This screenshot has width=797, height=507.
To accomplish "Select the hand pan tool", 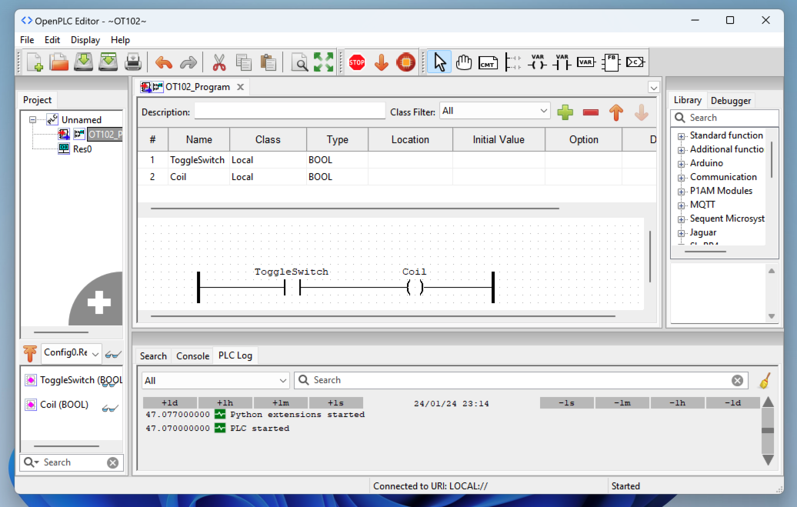I will click(x=464, y=62).
